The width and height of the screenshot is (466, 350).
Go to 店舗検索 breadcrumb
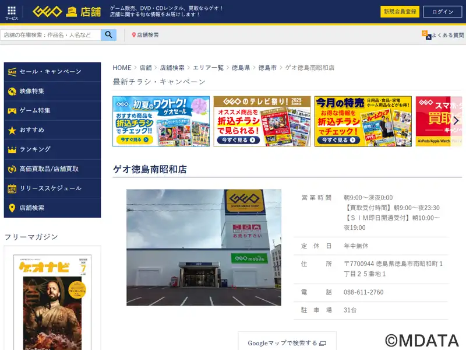point(172,68)
